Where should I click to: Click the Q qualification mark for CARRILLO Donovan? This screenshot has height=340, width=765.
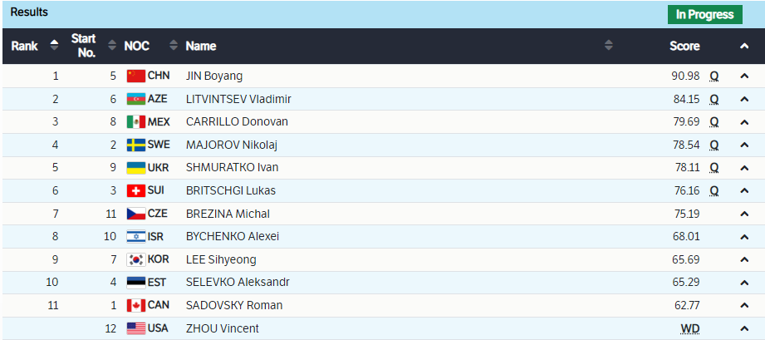coord(714,122)
